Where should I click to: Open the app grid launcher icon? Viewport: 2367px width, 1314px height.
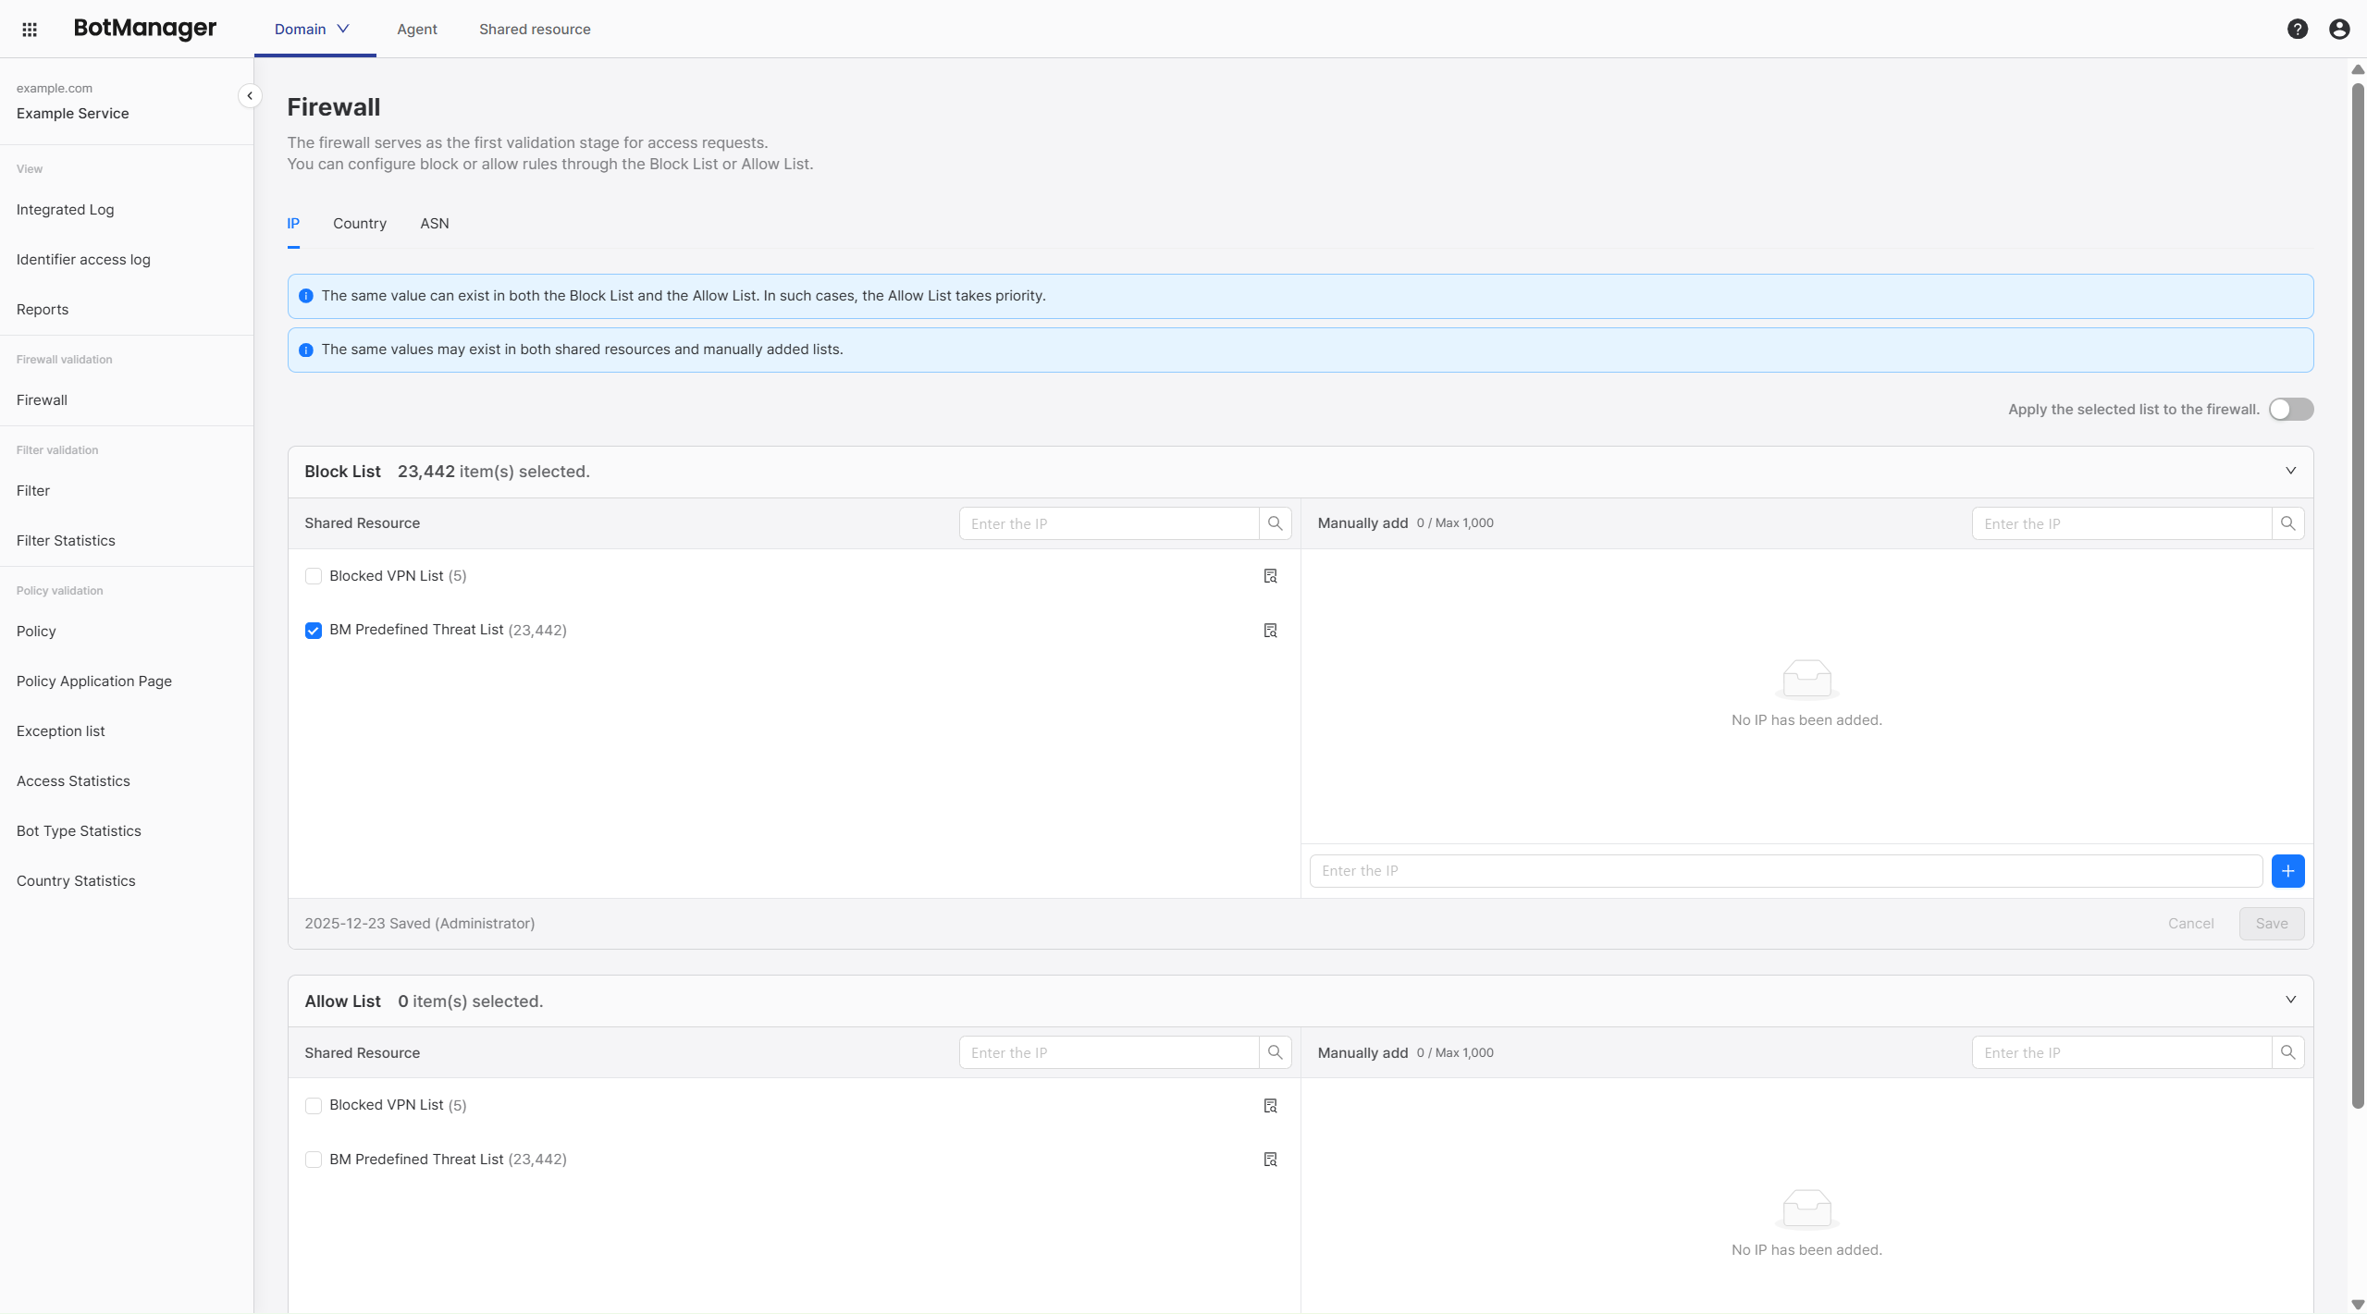coord(30,30)
